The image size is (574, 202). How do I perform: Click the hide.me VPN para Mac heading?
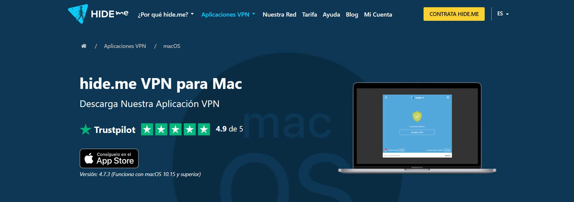(x=161, y=84)
